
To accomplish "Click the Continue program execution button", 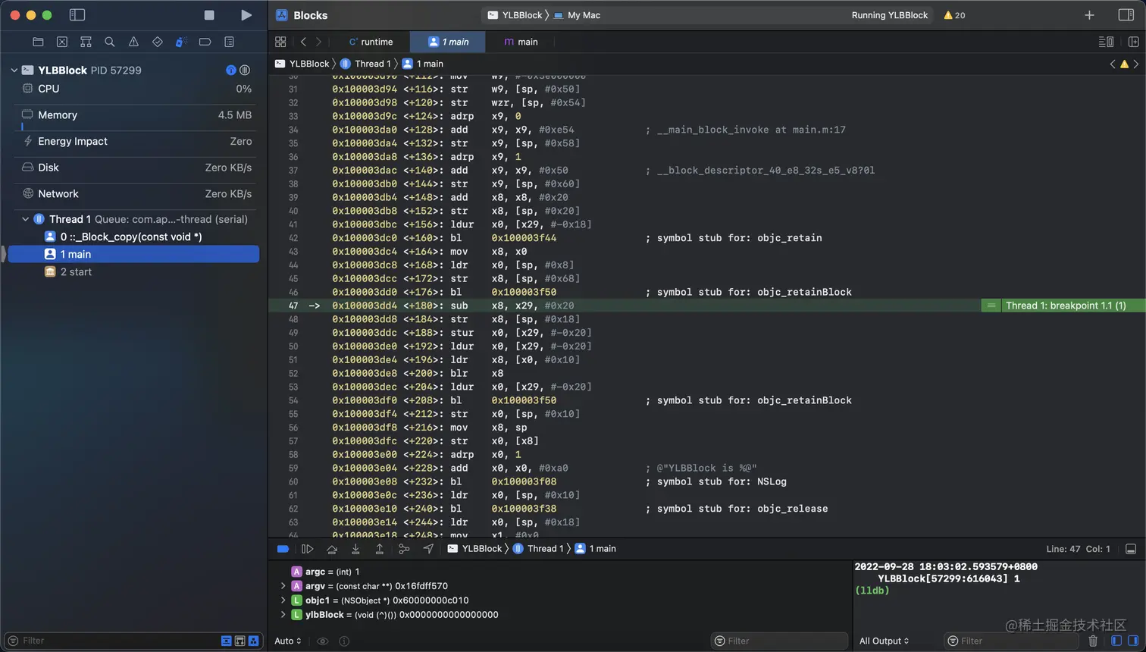I will click(x=307, y=549).
